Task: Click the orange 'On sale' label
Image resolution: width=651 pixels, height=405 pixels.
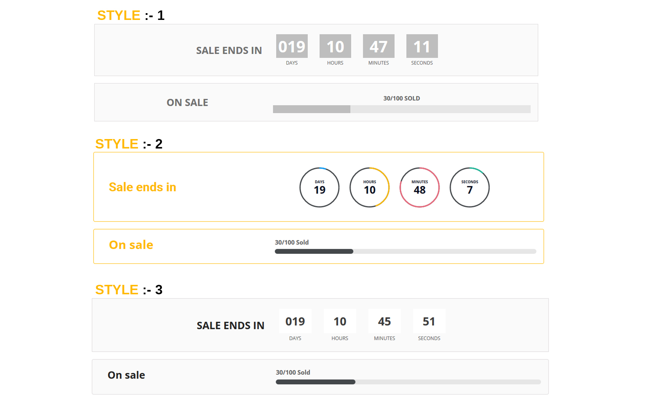Action: click(x=132, y=245)
